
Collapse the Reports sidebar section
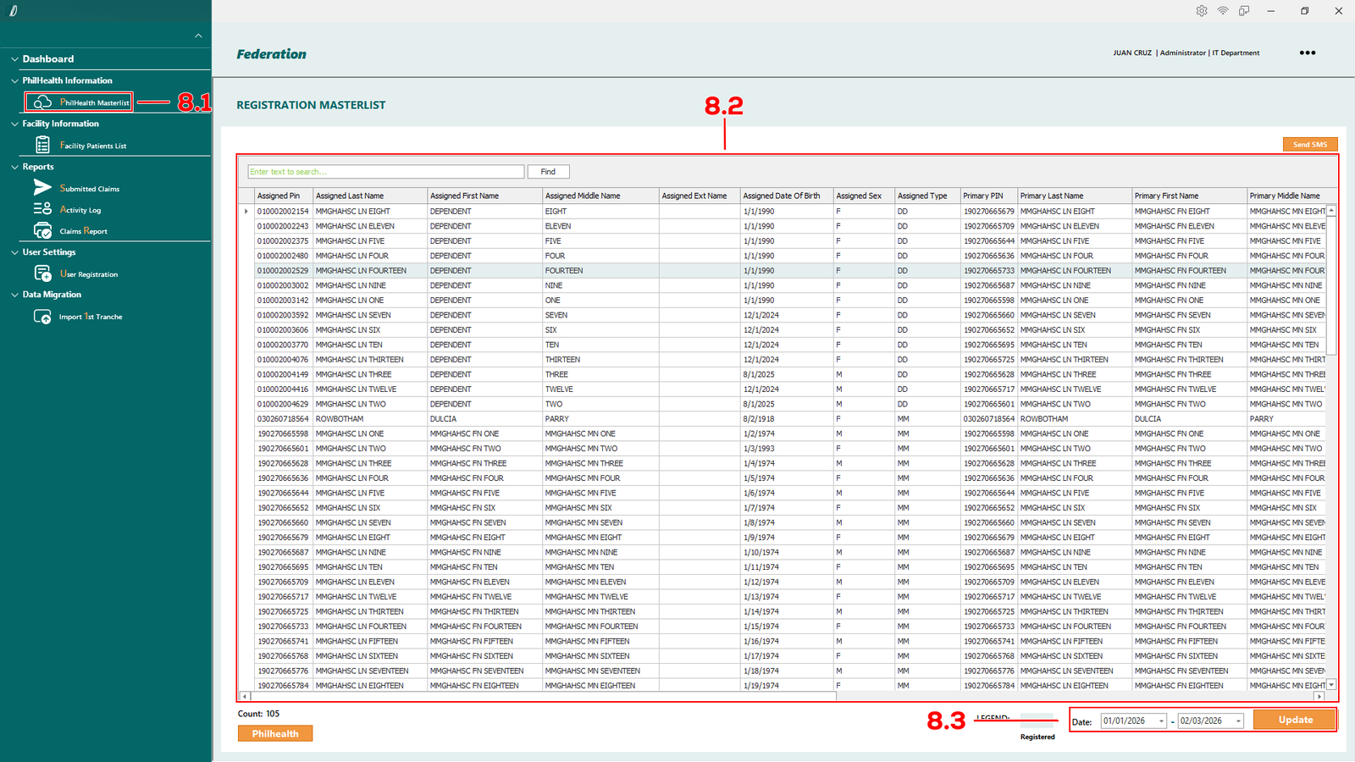14,167
